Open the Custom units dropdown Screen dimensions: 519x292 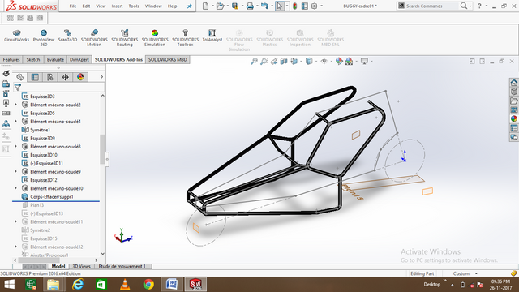point(465,273)
